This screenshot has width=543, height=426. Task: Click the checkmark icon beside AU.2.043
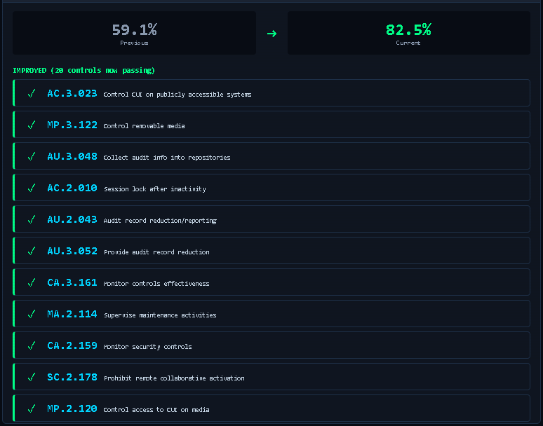pyautogui.click(x=32, y=219)
